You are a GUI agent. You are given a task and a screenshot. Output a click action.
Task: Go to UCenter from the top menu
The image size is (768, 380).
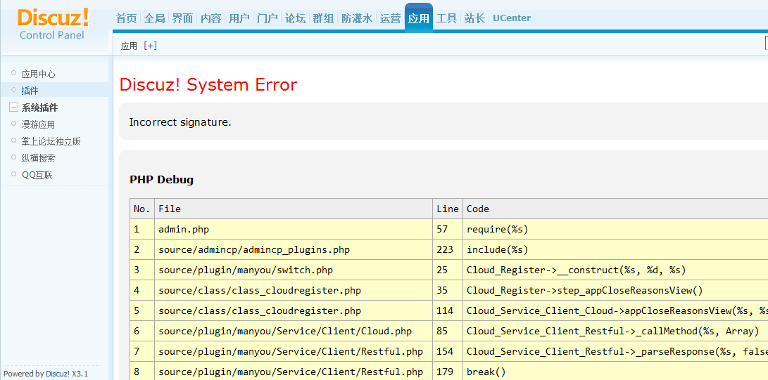(511, 18)
